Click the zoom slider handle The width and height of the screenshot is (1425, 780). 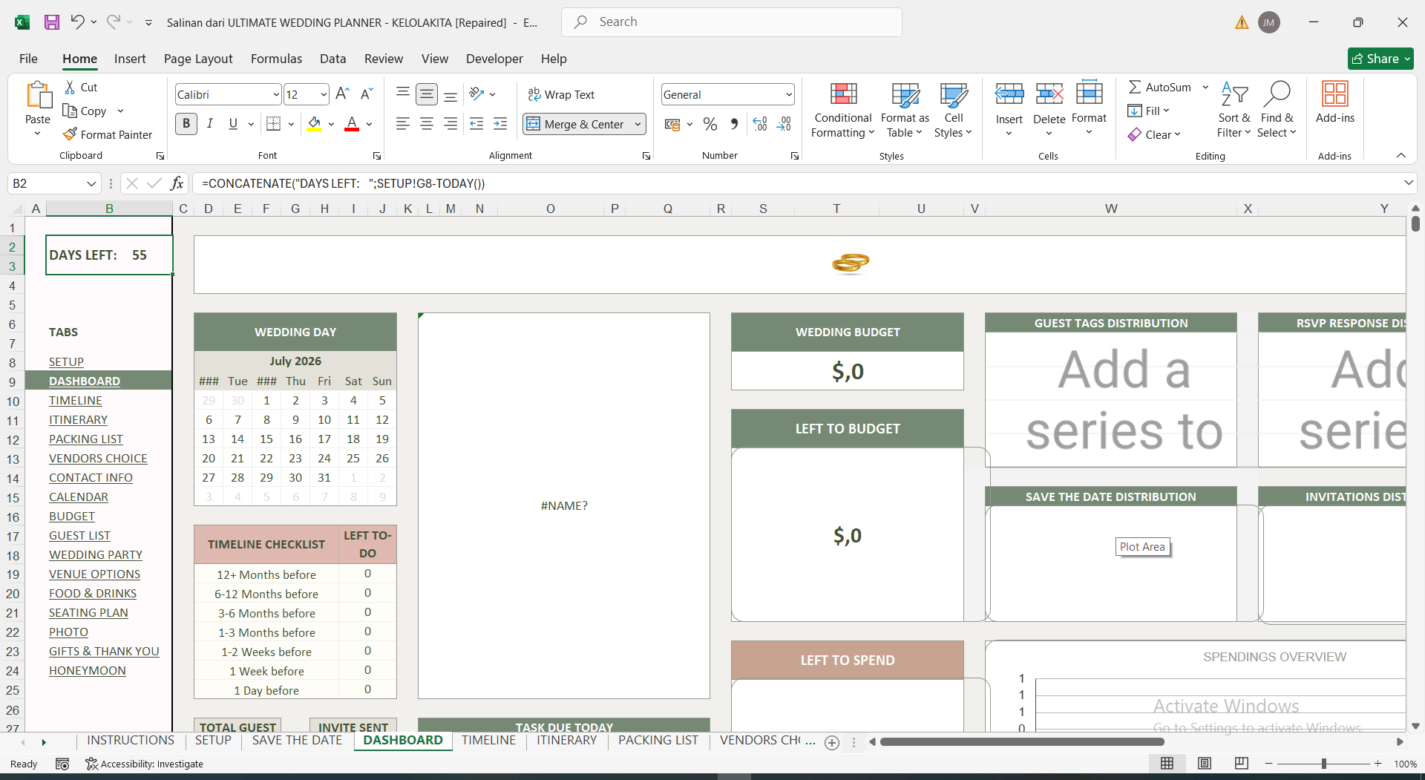[x=1323, y=764]
